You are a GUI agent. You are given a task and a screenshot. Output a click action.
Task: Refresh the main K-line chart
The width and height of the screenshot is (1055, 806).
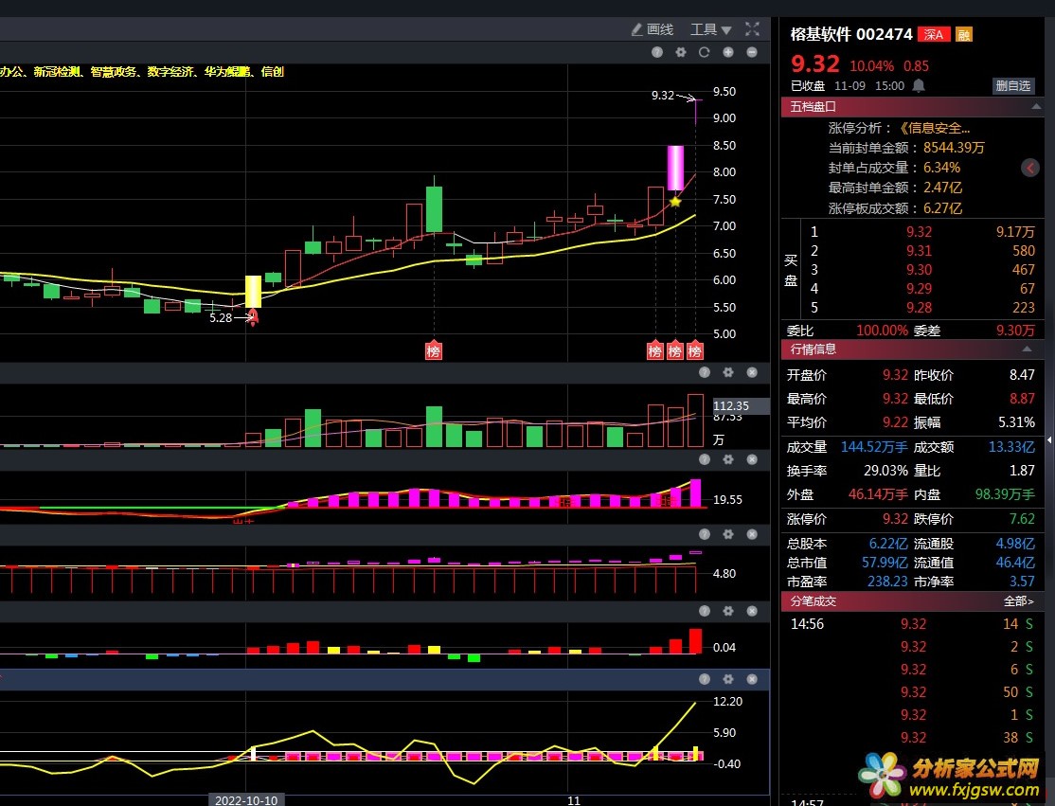tap(705, 52)
